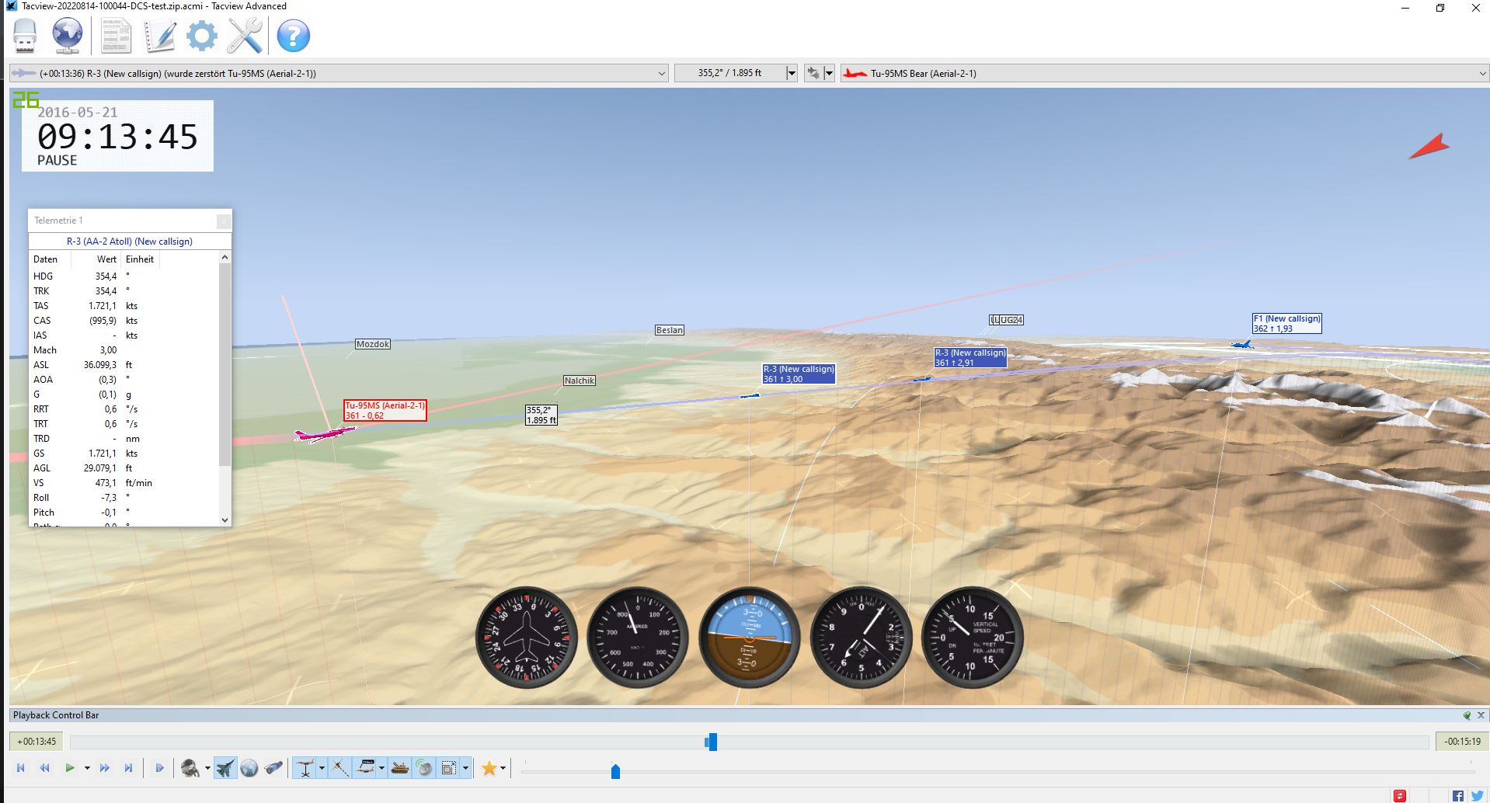The width and height of the screenshot is (1490, 803).
Task: Select the pilot helmet cockpit view icon
Action: tap(190, 768)
